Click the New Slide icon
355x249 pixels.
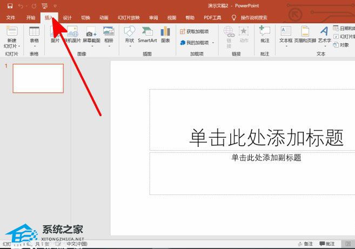[11, 31]
